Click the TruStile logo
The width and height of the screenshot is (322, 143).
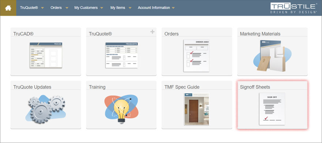tap(294, 8)
